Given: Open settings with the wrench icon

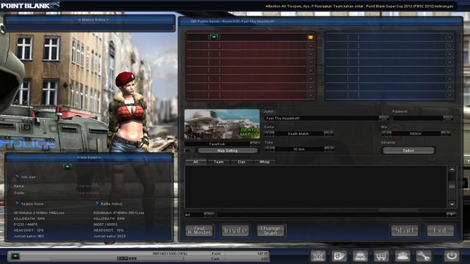Looking at the screenshot, I should 423,256.
